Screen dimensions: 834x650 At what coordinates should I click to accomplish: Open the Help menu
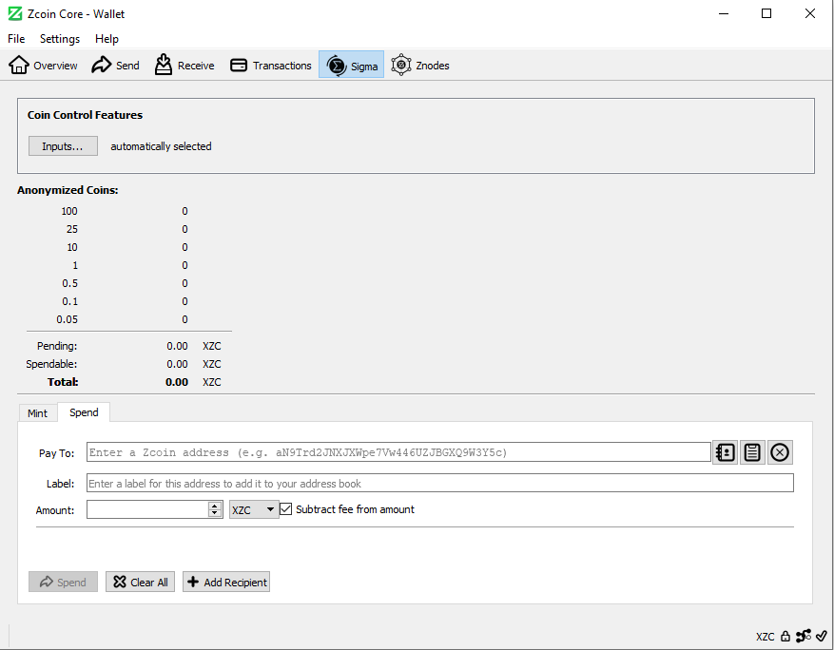click(x=107, y=39)
